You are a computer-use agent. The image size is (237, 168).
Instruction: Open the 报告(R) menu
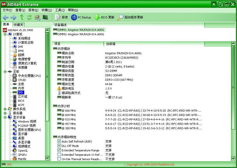33,10
